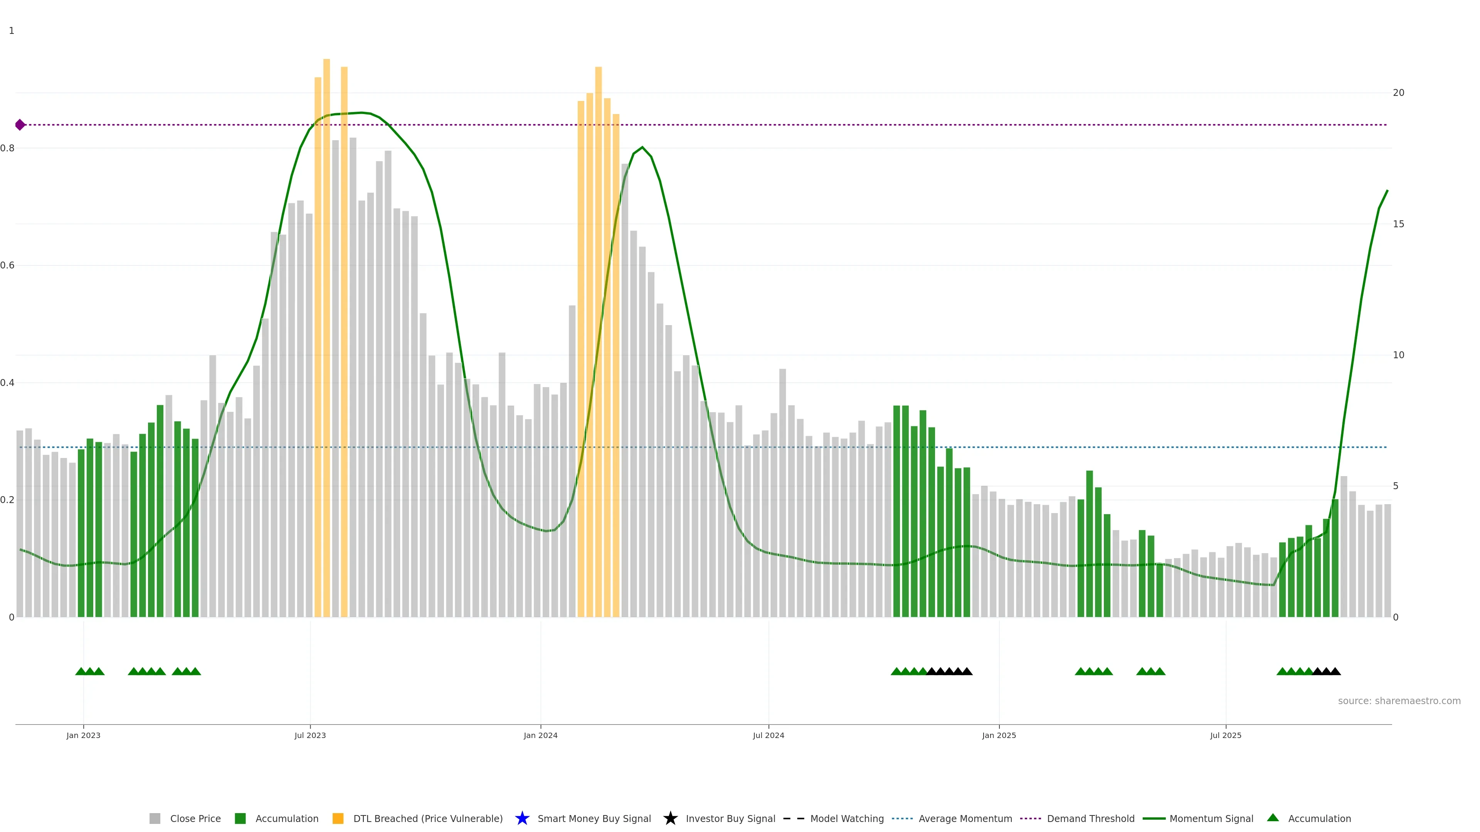Click the green Momentum Signal legend line
This screenshot has height=832, width=1480.
(1154, 818)
